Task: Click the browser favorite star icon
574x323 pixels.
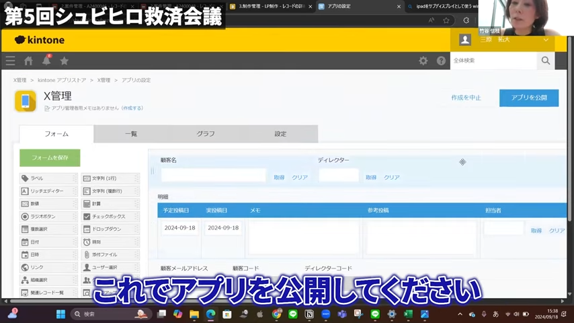Action: pos(446,21)
